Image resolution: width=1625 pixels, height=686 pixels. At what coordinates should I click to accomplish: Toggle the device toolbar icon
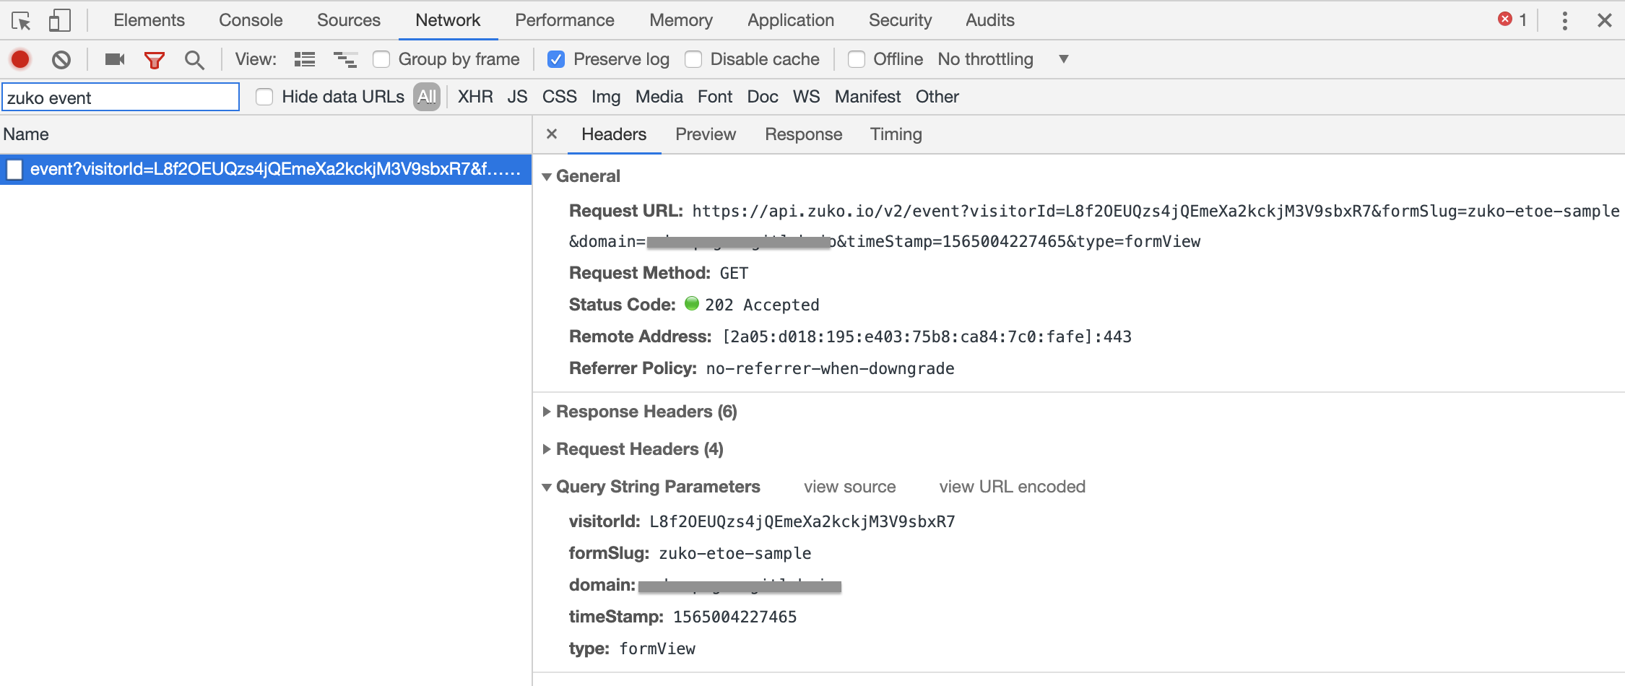59,21
